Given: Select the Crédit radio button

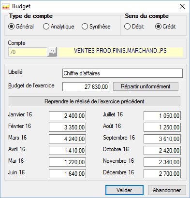Looking at the screenshot, I should tap(165, 27).
